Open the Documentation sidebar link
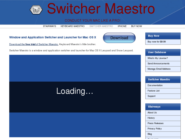Screen dimensions: 185x139 163,85
